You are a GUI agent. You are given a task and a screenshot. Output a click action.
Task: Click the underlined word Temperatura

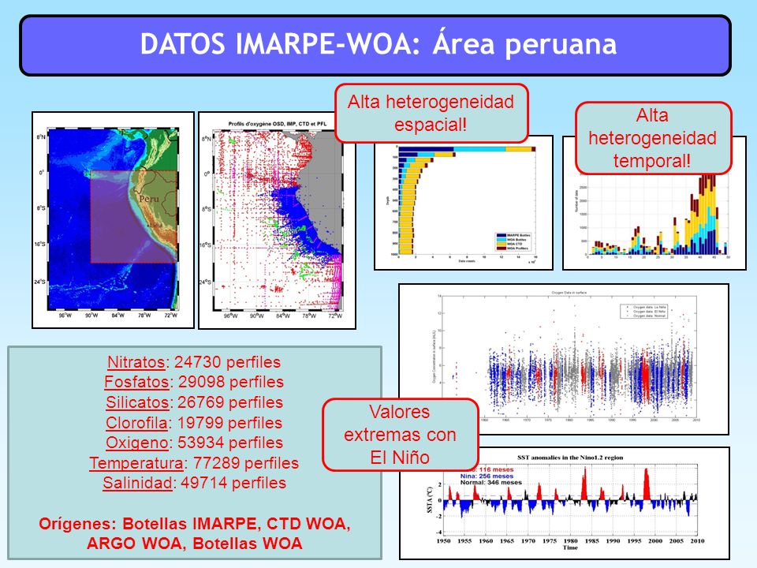(x=136, y=463)
